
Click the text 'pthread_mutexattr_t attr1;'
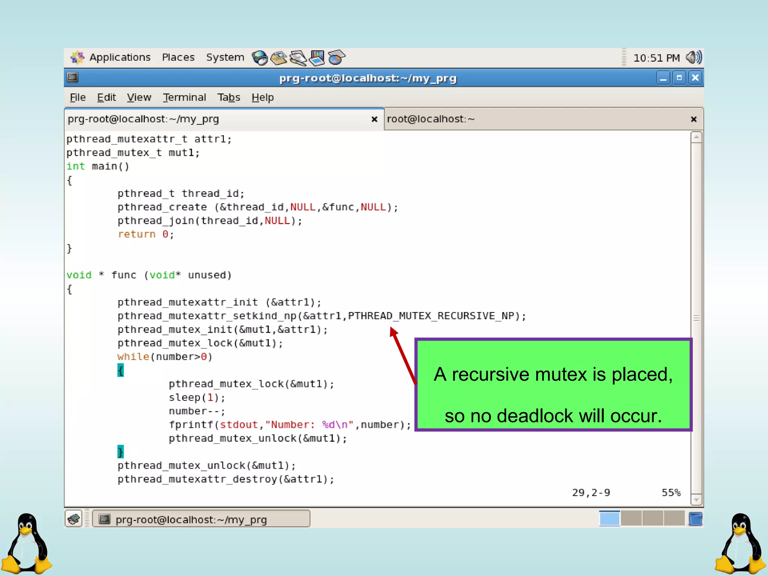tap(149, 139)
